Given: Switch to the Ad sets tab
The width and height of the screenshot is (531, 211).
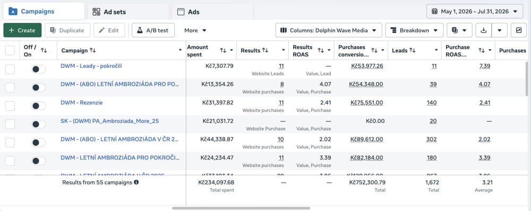Looking at the screenshot, I should [x=128, y=12].
